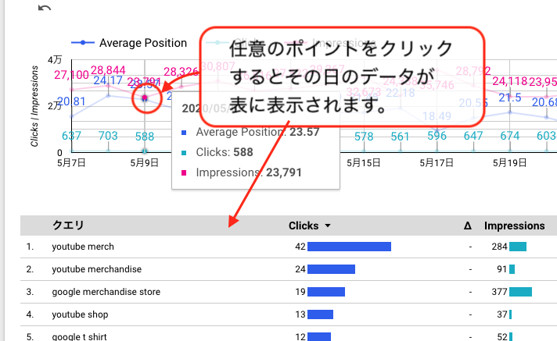
Task: Click row number 1. in the table
Action: click(x=30, y=247)
